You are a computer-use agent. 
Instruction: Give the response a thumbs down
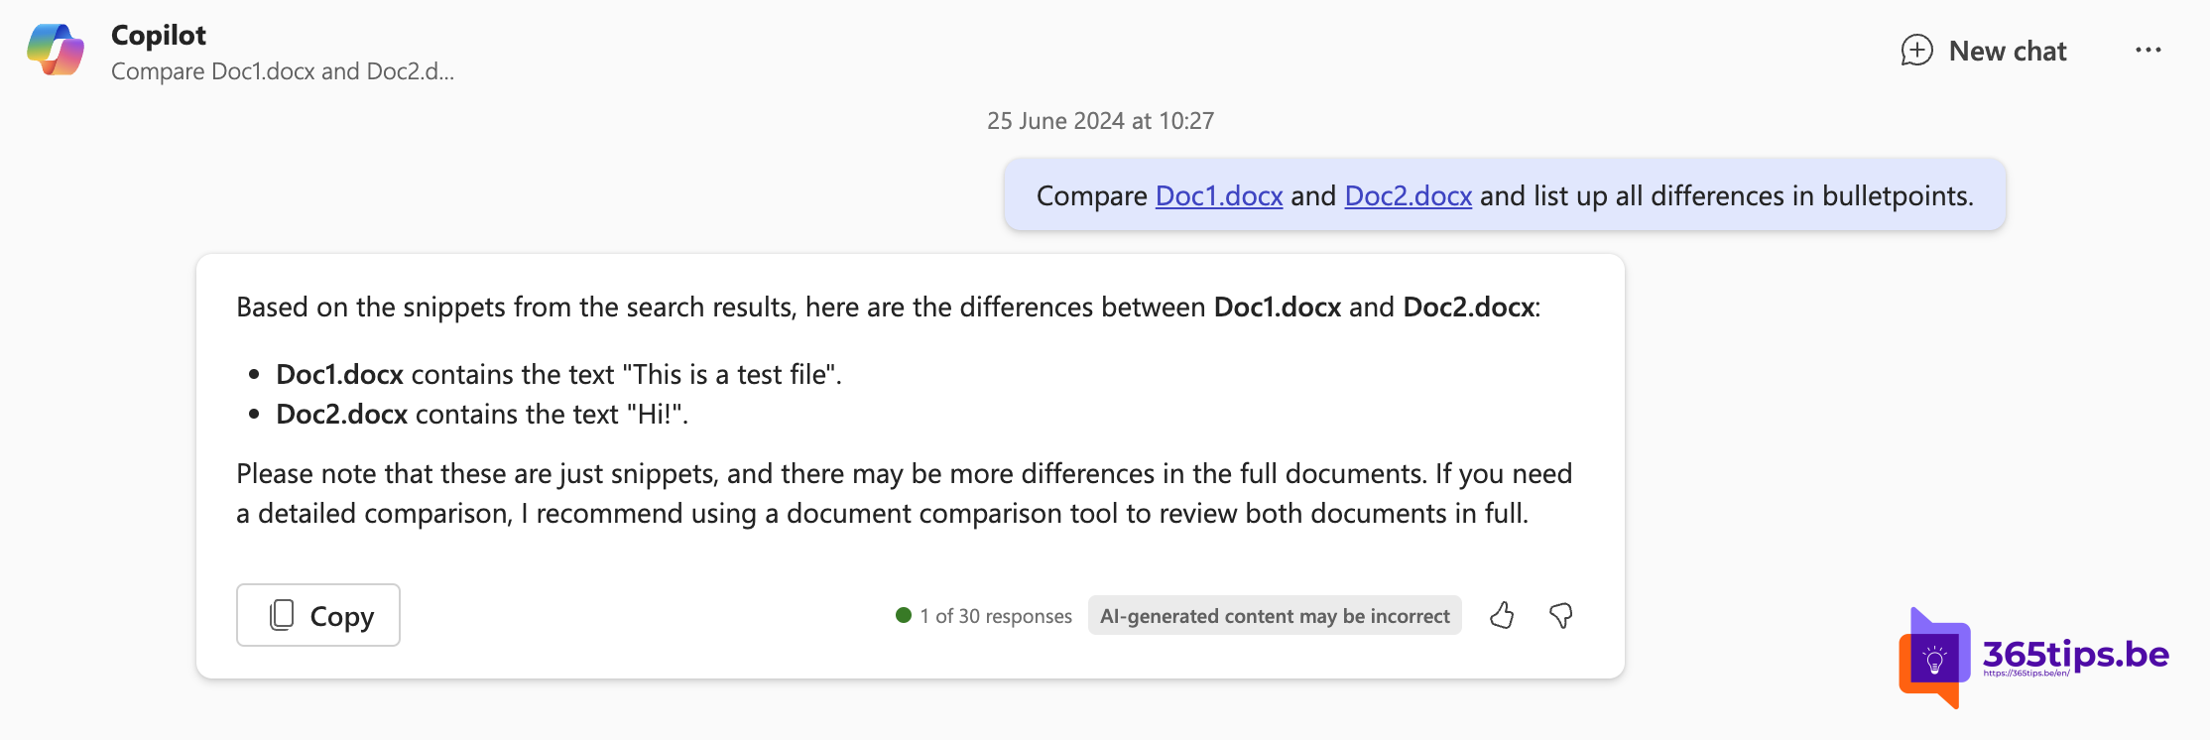[1560, 616]
